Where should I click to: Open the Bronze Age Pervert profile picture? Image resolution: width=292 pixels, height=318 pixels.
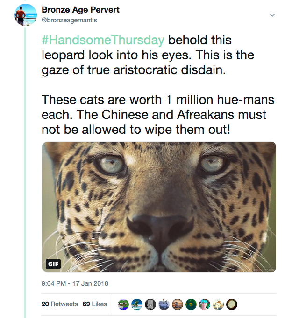pyautogui.click(x=26, y=14)
